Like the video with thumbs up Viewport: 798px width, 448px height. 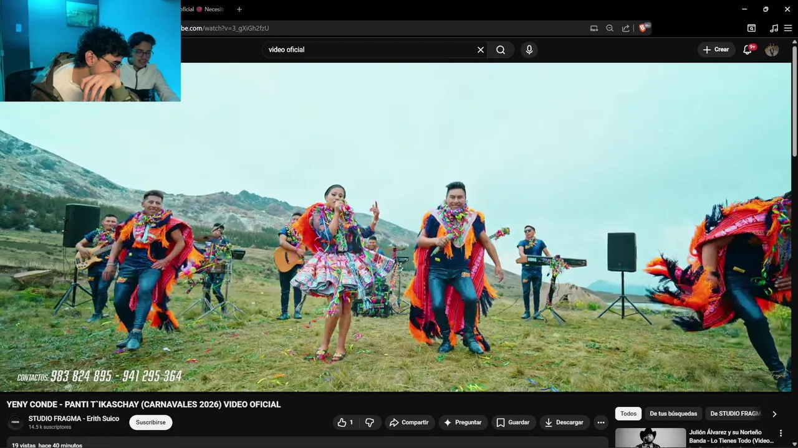(345, 422)
